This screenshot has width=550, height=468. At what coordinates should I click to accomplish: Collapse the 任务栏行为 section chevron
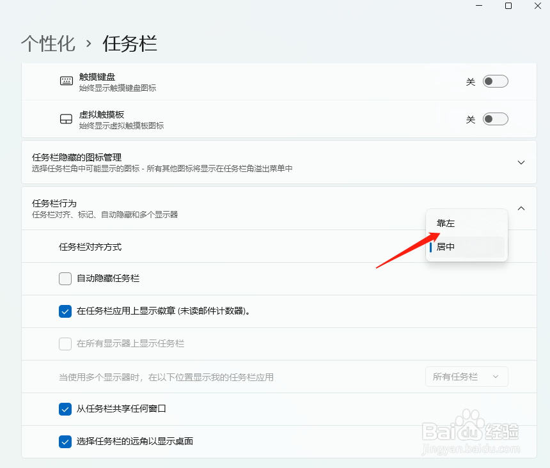coord(521,208)
